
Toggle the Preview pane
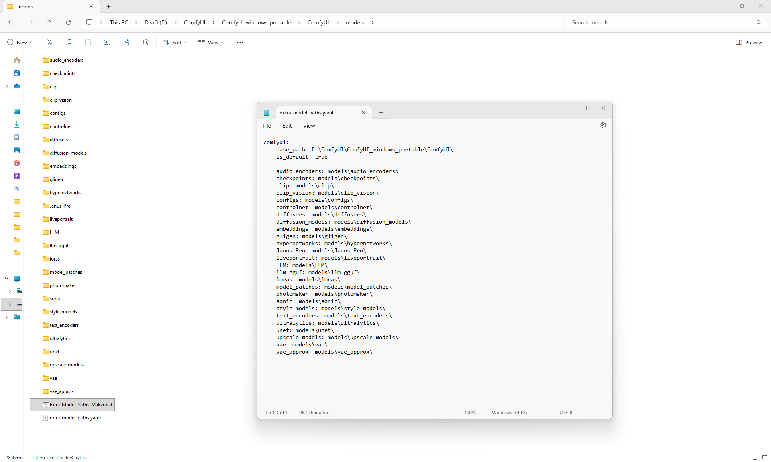coord(749,42)
